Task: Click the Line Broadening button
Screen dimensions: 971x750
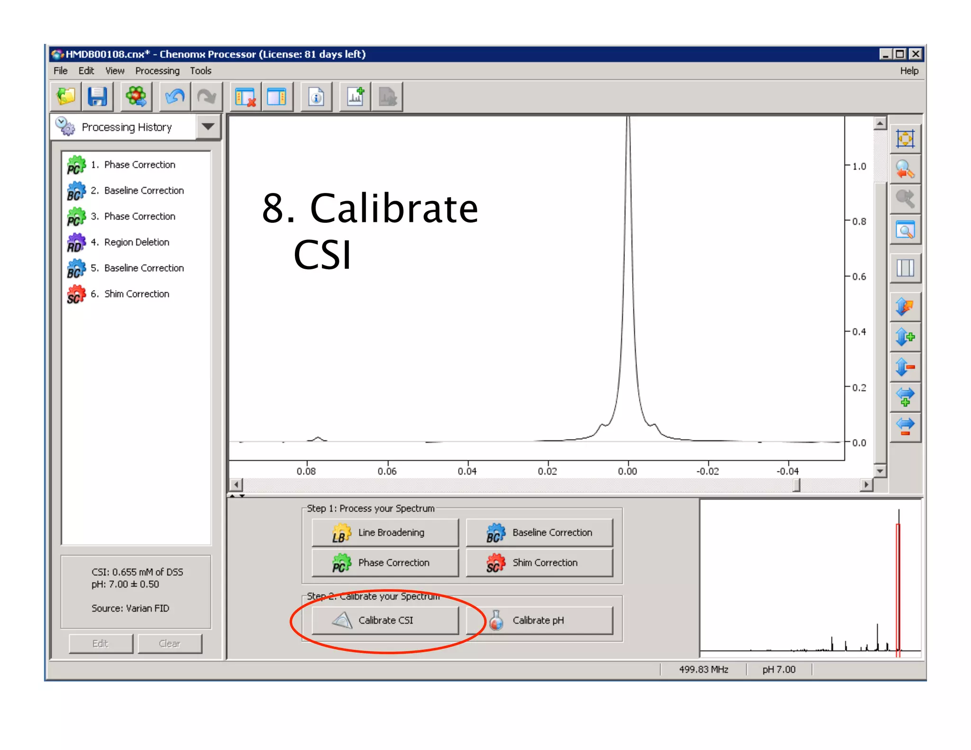Action: 385,532
